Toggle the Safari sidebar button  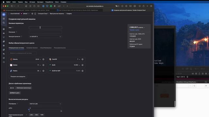pos(12,6)
